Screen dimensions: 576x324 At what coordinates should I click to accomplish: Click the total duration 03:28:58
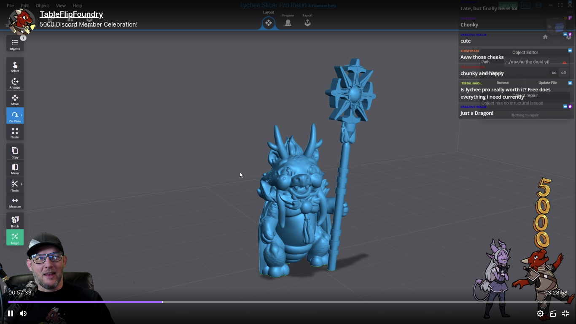[556, 292]
